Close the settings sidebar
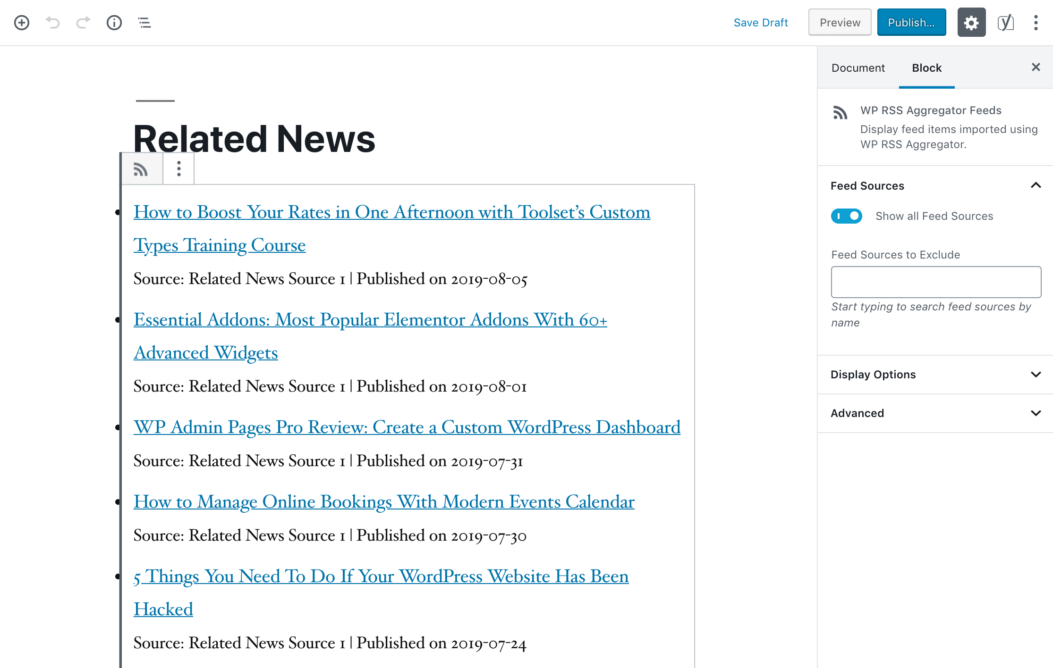 [1036, 67]
